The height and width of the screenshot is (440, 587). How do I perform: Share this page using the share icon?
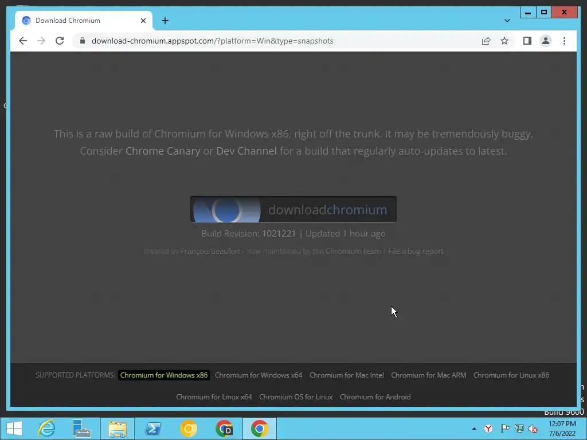(x=486, y=41)
